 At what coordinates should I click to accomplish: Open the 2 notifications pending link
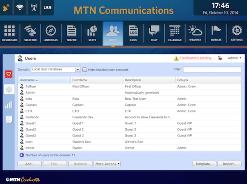pos(197,58)
